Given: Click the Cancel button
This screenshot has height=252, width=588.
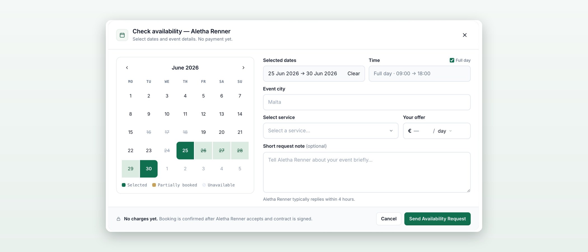Looking at the screenshot, I should click(x=389, y=219).
